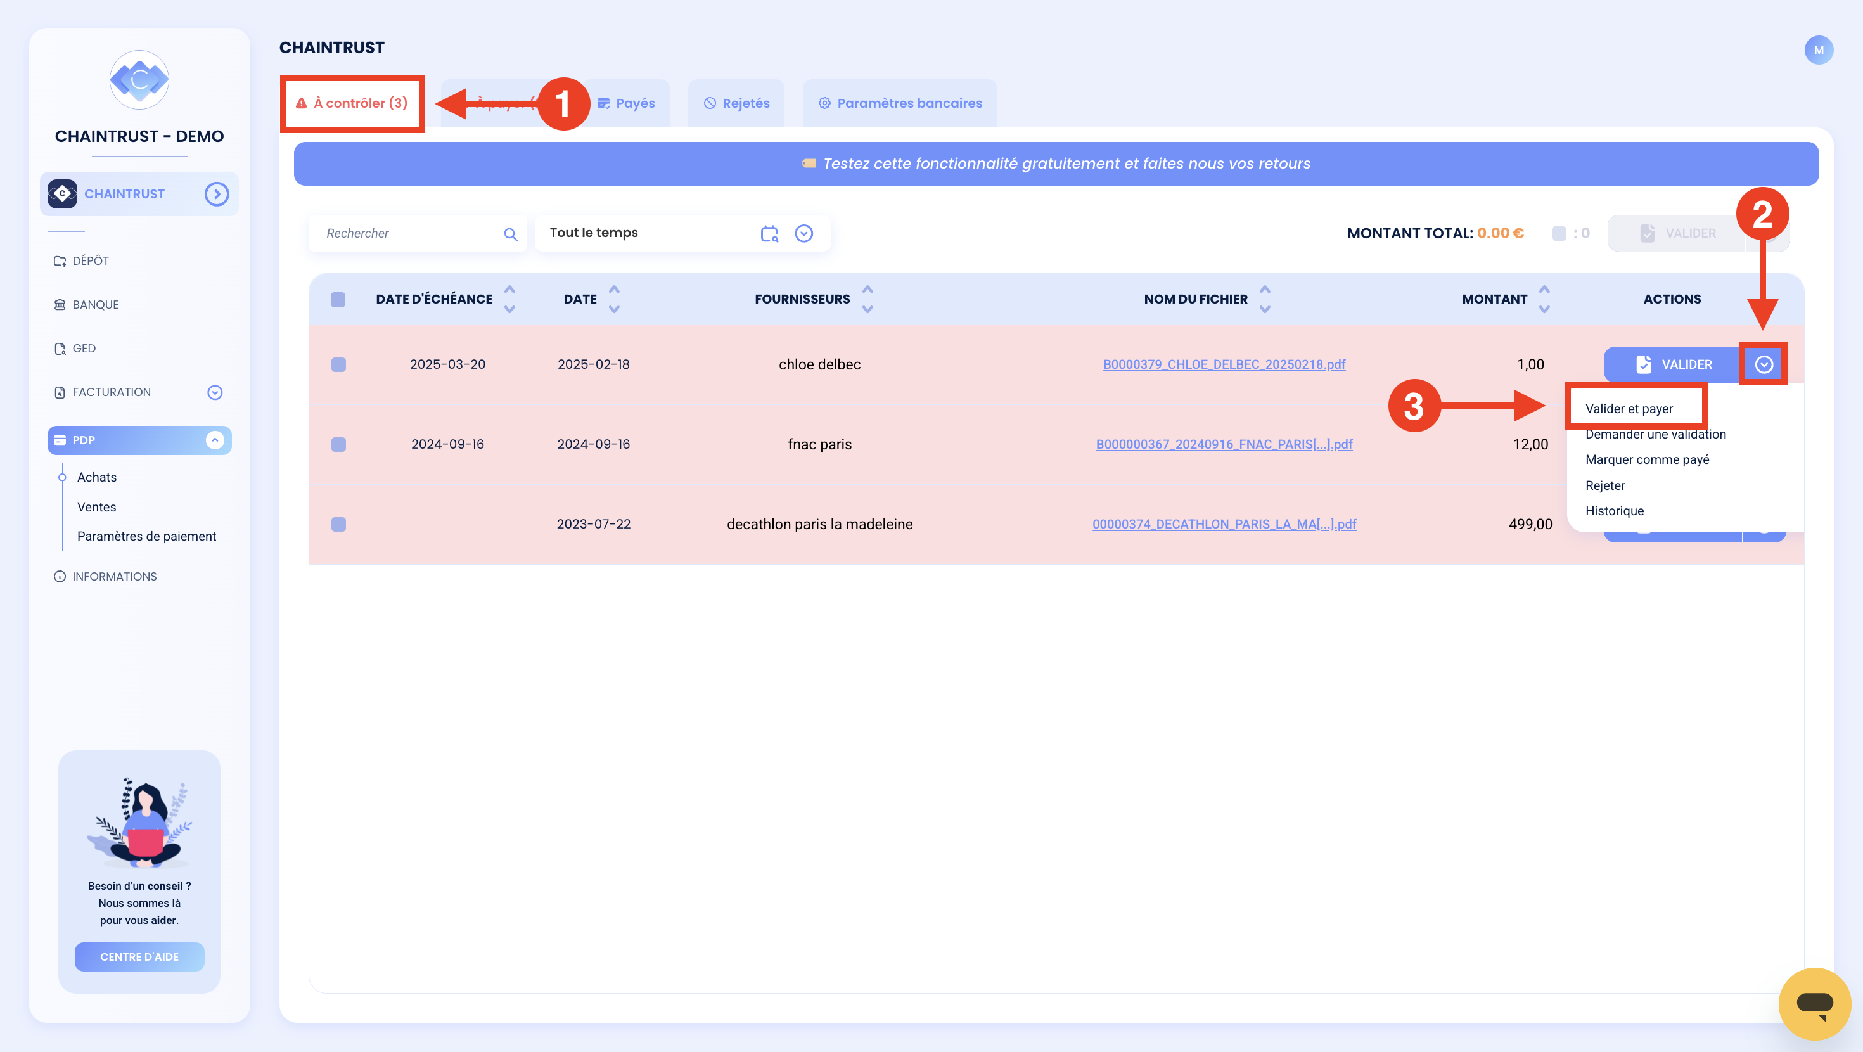Sort by DATE D'ÉCHÉANCE column arrows

coord(510,299)
